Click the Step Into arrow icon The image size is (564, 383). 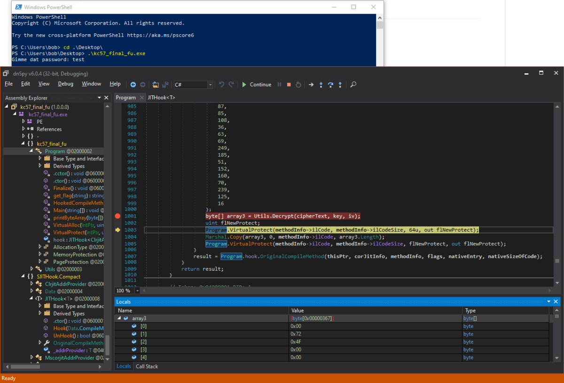[x=321, y=85]
